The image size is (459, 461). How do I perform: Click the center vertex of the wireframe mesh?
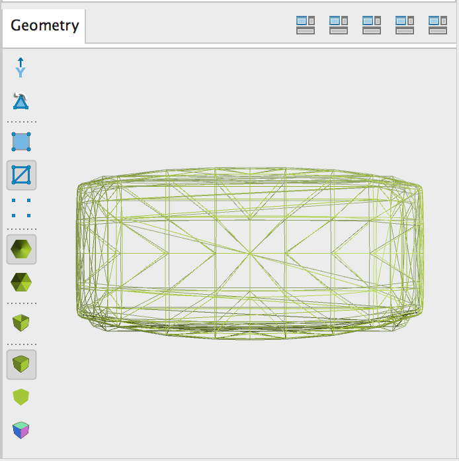tap(250, 252)
